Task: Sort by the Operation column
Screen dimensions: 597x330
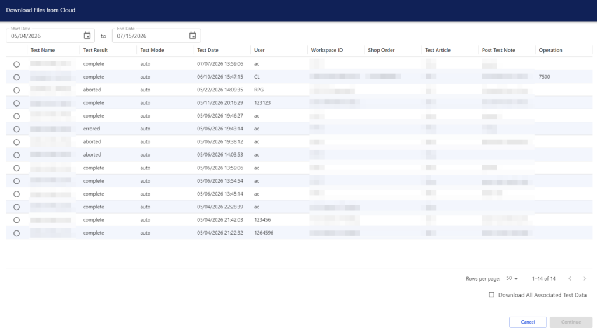Action: tap(550, 50)
